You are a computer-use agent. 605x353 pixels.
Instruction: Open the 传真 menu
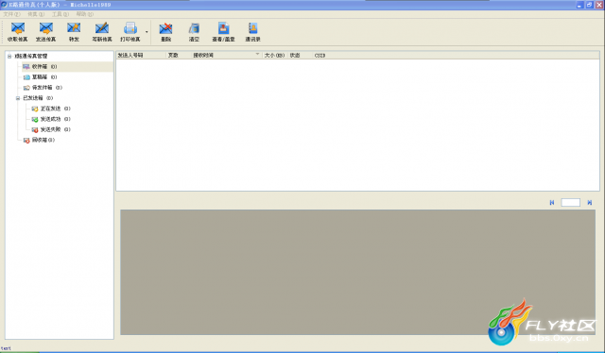click(36, 14)
